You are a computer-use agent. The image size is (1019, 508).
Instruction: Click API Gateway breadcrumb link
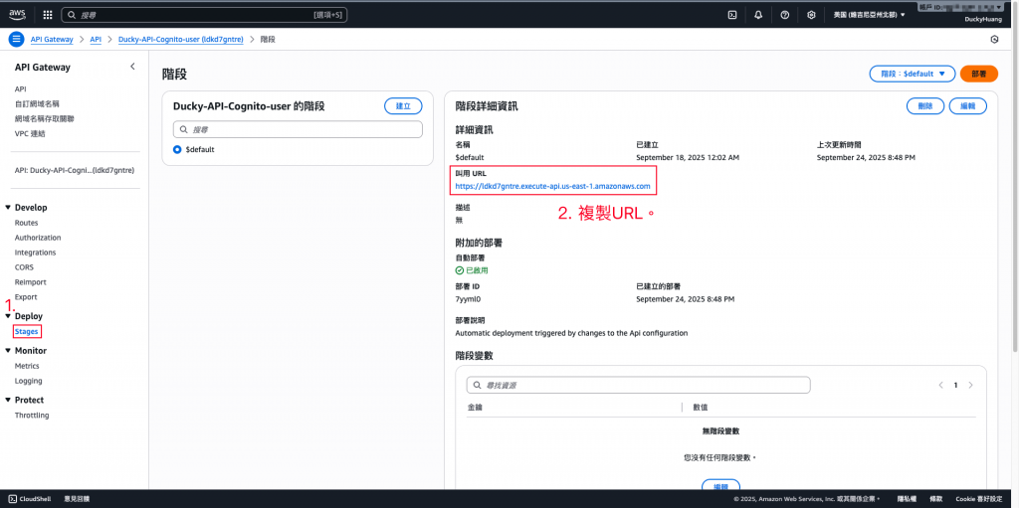(52, 40)
